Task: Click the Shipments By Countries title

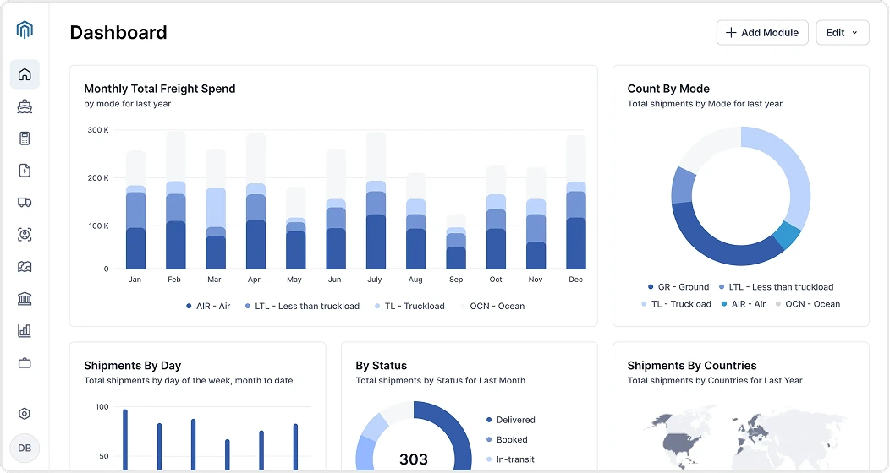Action: point(692,366)
